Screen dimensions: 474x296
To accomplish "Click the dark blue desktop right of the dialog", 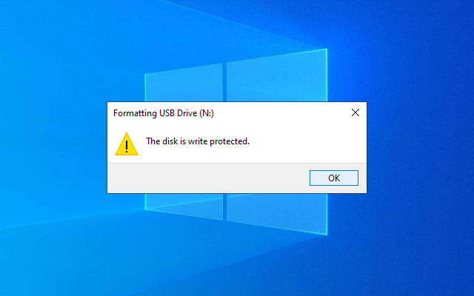I will coord(420,148).
